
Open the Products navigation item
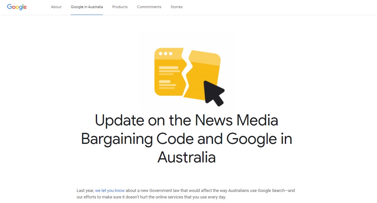pos(120,7)
